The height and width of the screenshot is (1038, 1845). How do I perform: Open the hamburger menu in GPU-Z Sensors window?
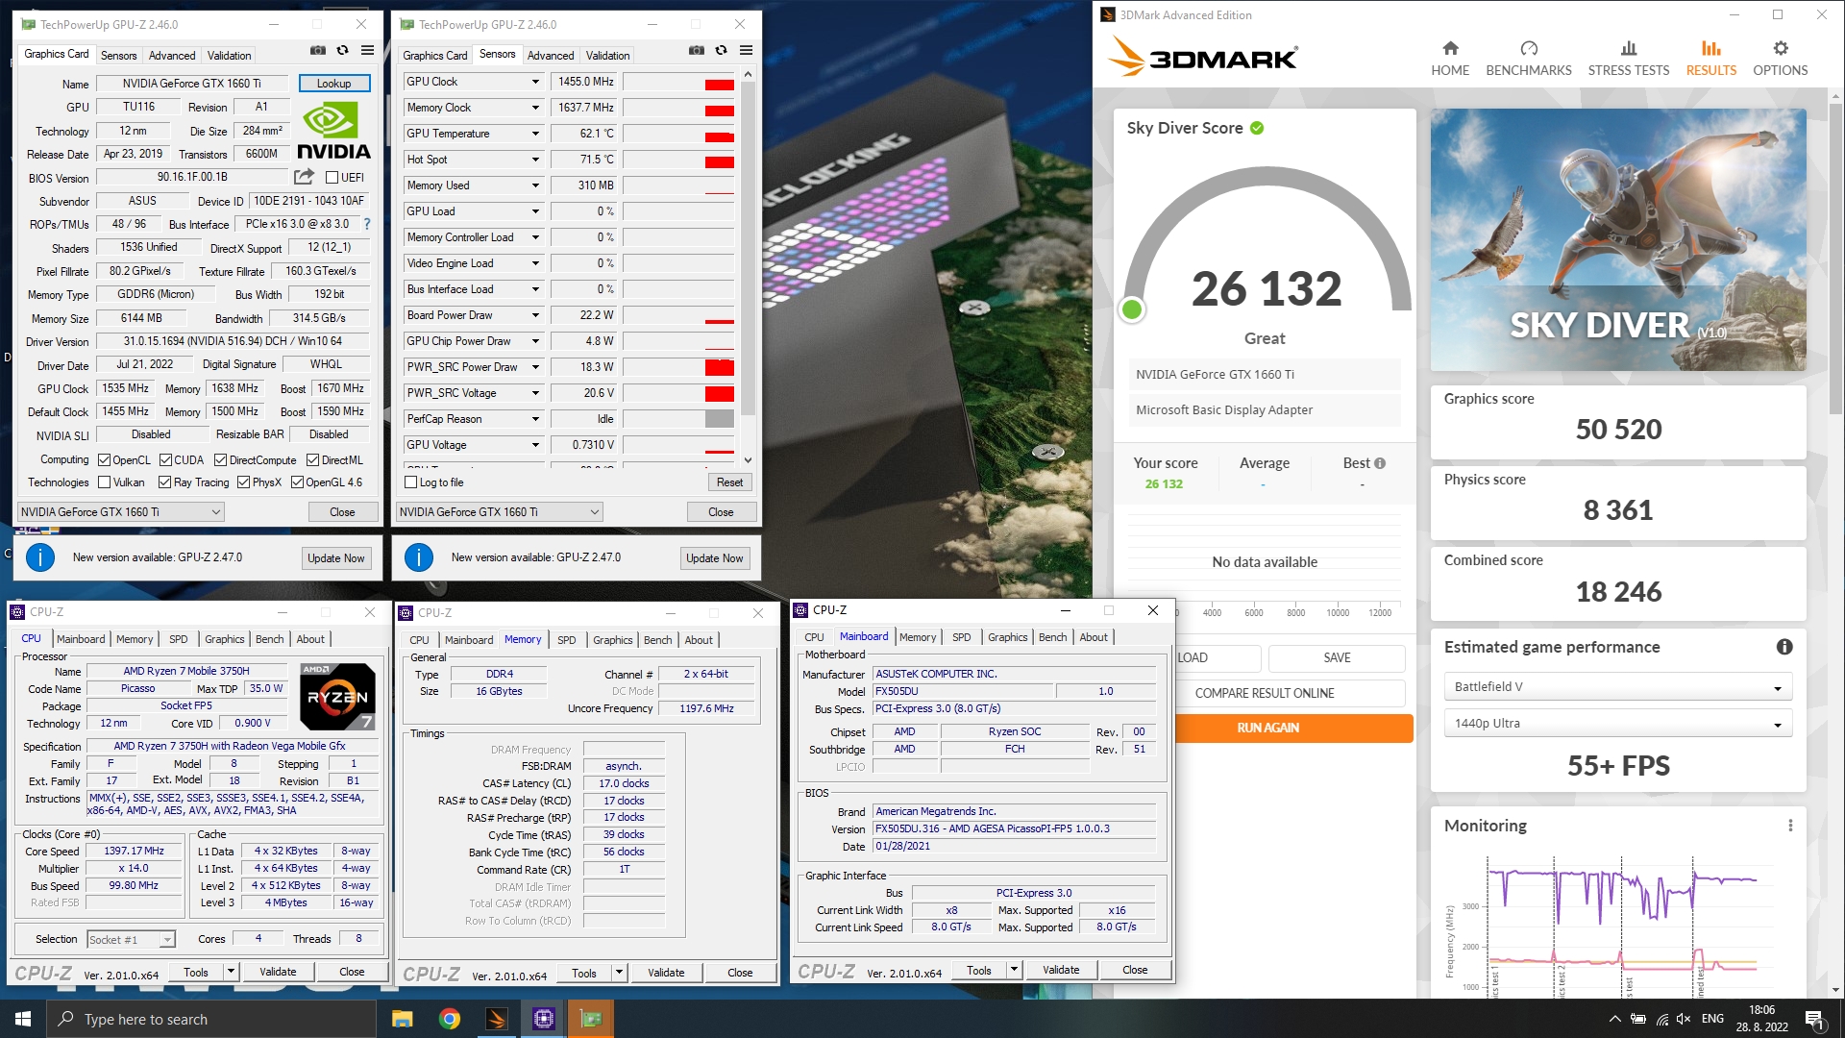pyautogui.click(x=746, y=51)
